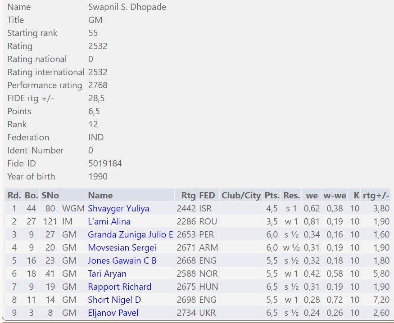This screenshot has height=323, width=394.
Task: Select Movsesian Sergei player link
Action: click(x=122, y=248)
